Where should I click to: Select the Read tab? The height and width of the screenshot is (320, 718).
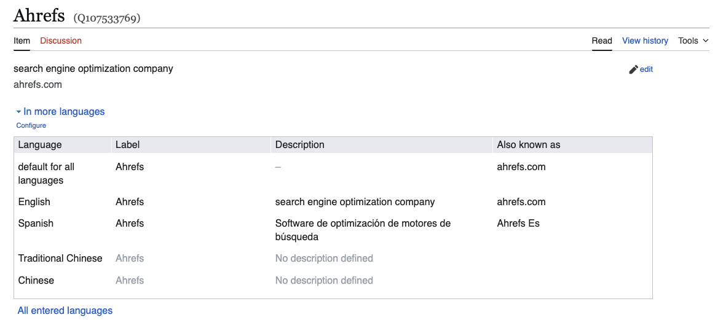click(602, 41)
